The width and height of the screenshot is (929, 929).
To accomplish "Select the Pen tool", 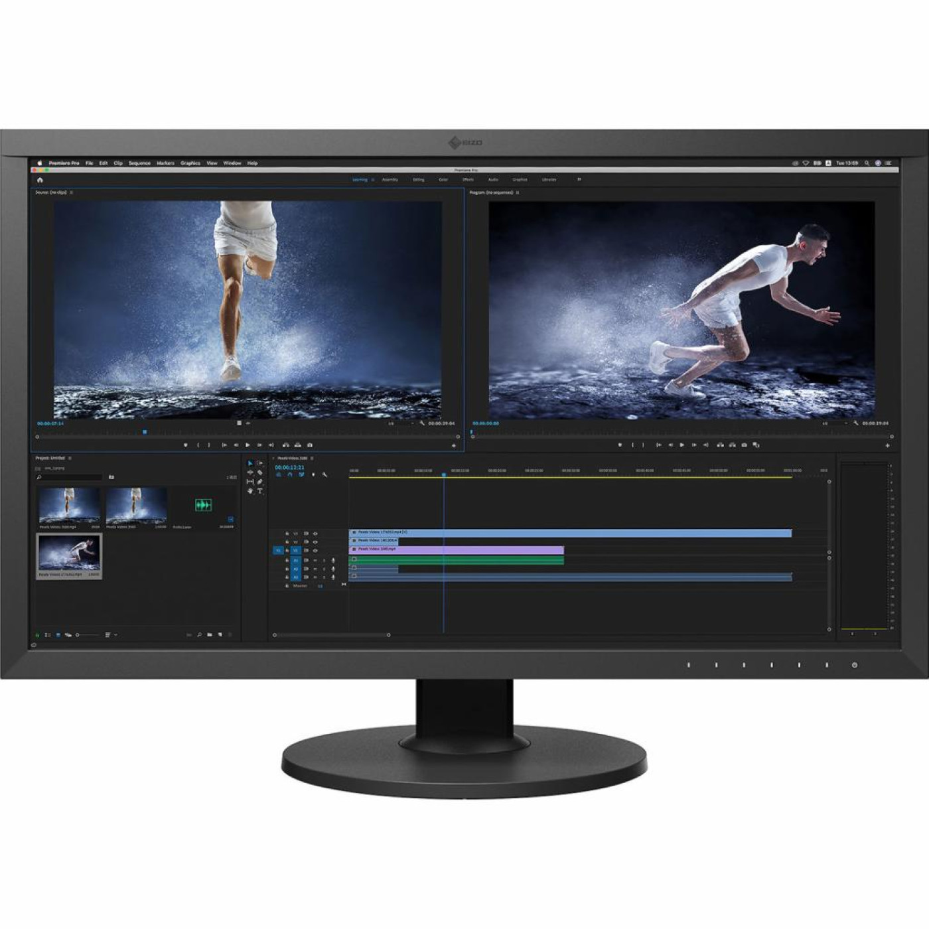I will 259,482.
